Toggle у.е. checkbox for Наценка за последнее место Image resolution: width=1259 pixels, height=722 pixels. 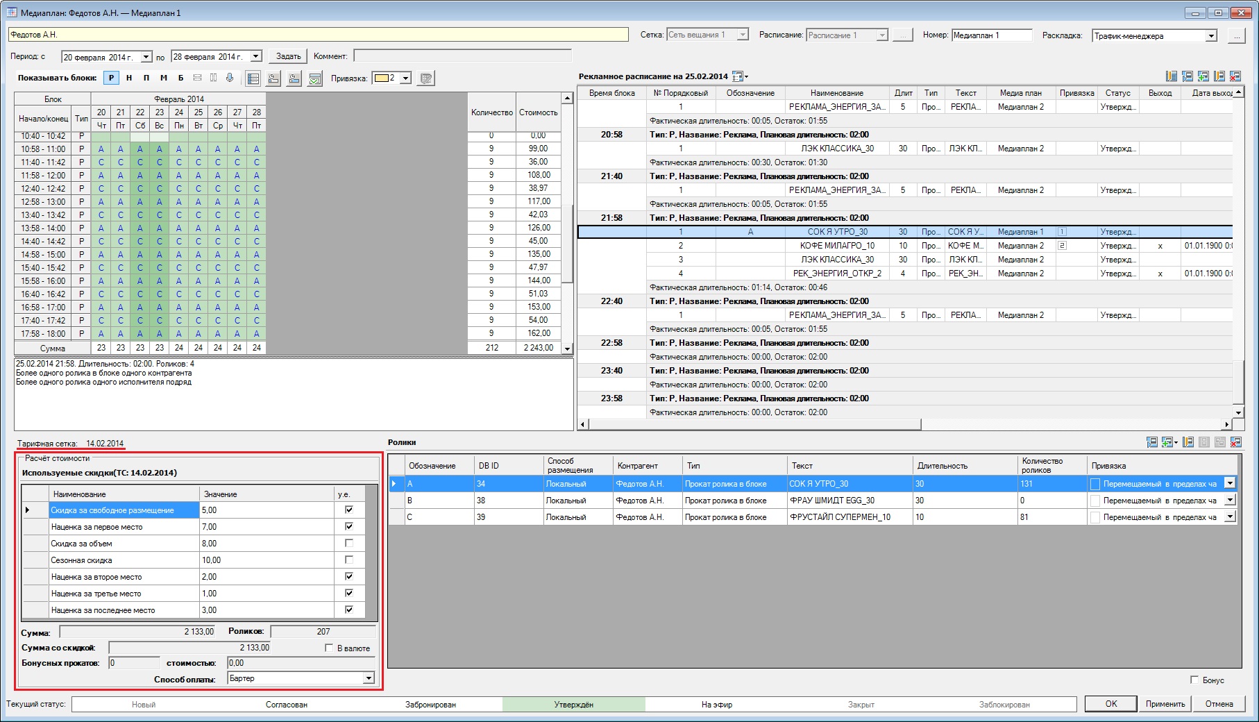349,610
